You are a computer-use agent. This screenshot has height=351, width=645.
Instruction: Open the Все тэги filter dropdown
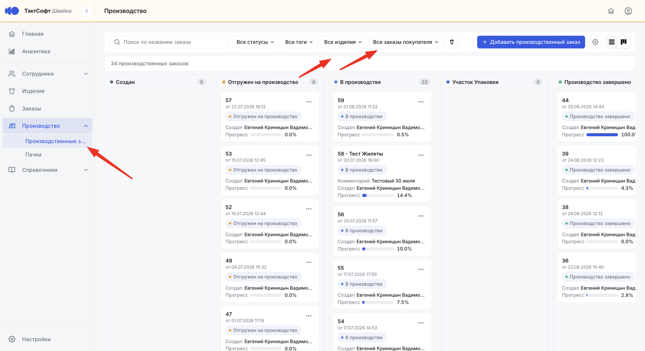(299, 42)
